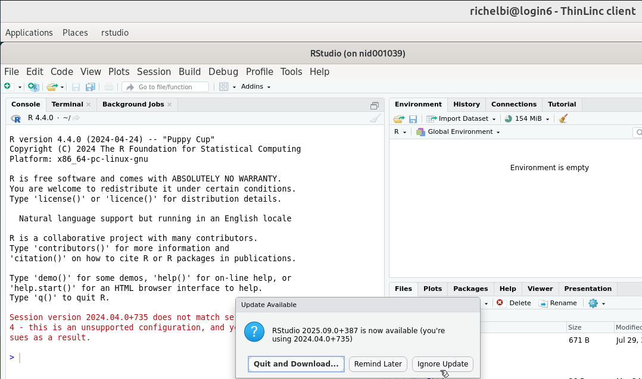Click the Delete file icon
This screenshot has height=379, width=642.
(x=500, y=303)
